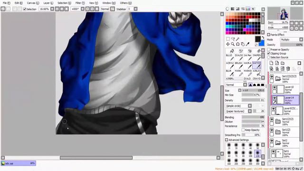
Task: Select the CRAYO crayon tool preset
Action: (257, 78)
